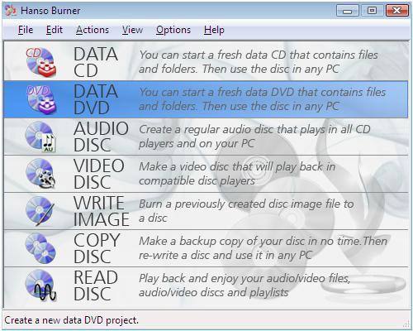Click 'Create a regular audio disc' description
The height and width of the screenshot is (331, 413).
(254, 137)
